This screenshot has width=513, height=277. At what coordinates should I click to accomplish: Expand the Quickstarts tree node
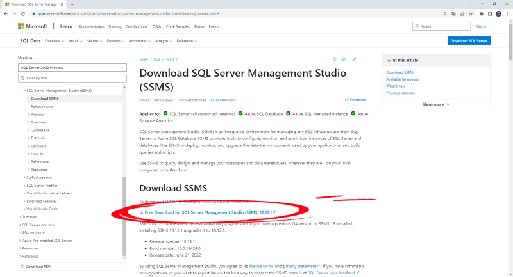[29, 130]
